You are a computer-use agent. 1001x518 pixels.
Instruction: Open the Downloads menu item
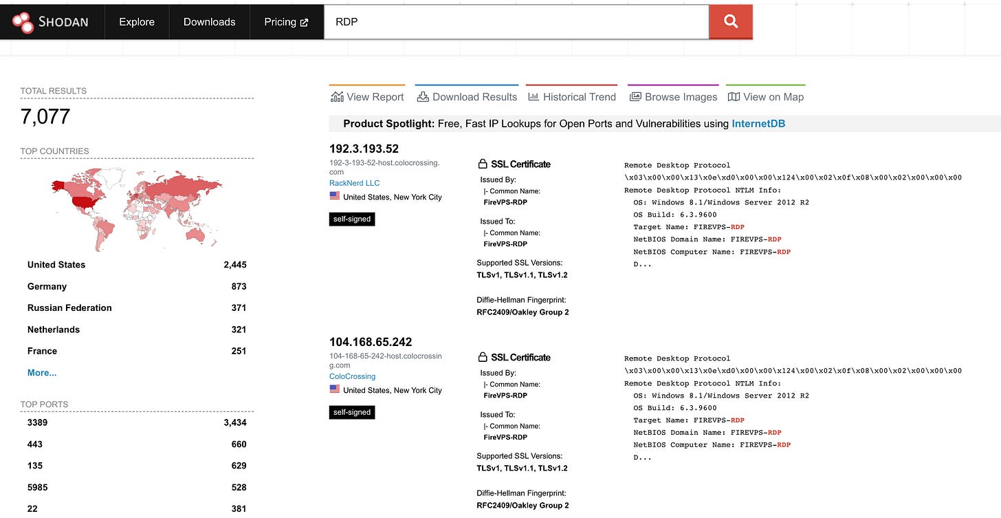210,22
